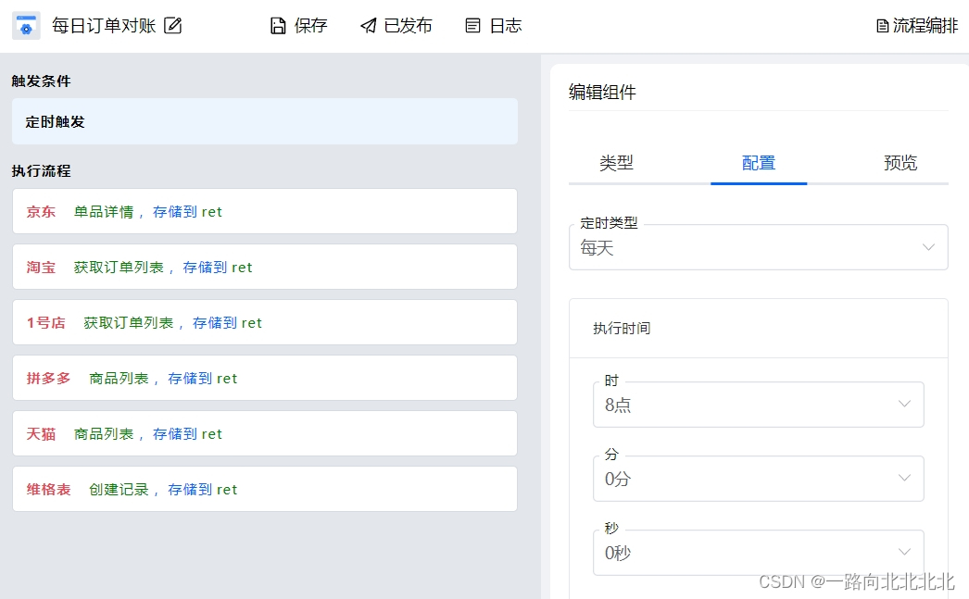The height and width of the screenshot is (599, 969).
Task: Open the 秒 dropdown showing 0秒
Action: click(x=759, y=553)
